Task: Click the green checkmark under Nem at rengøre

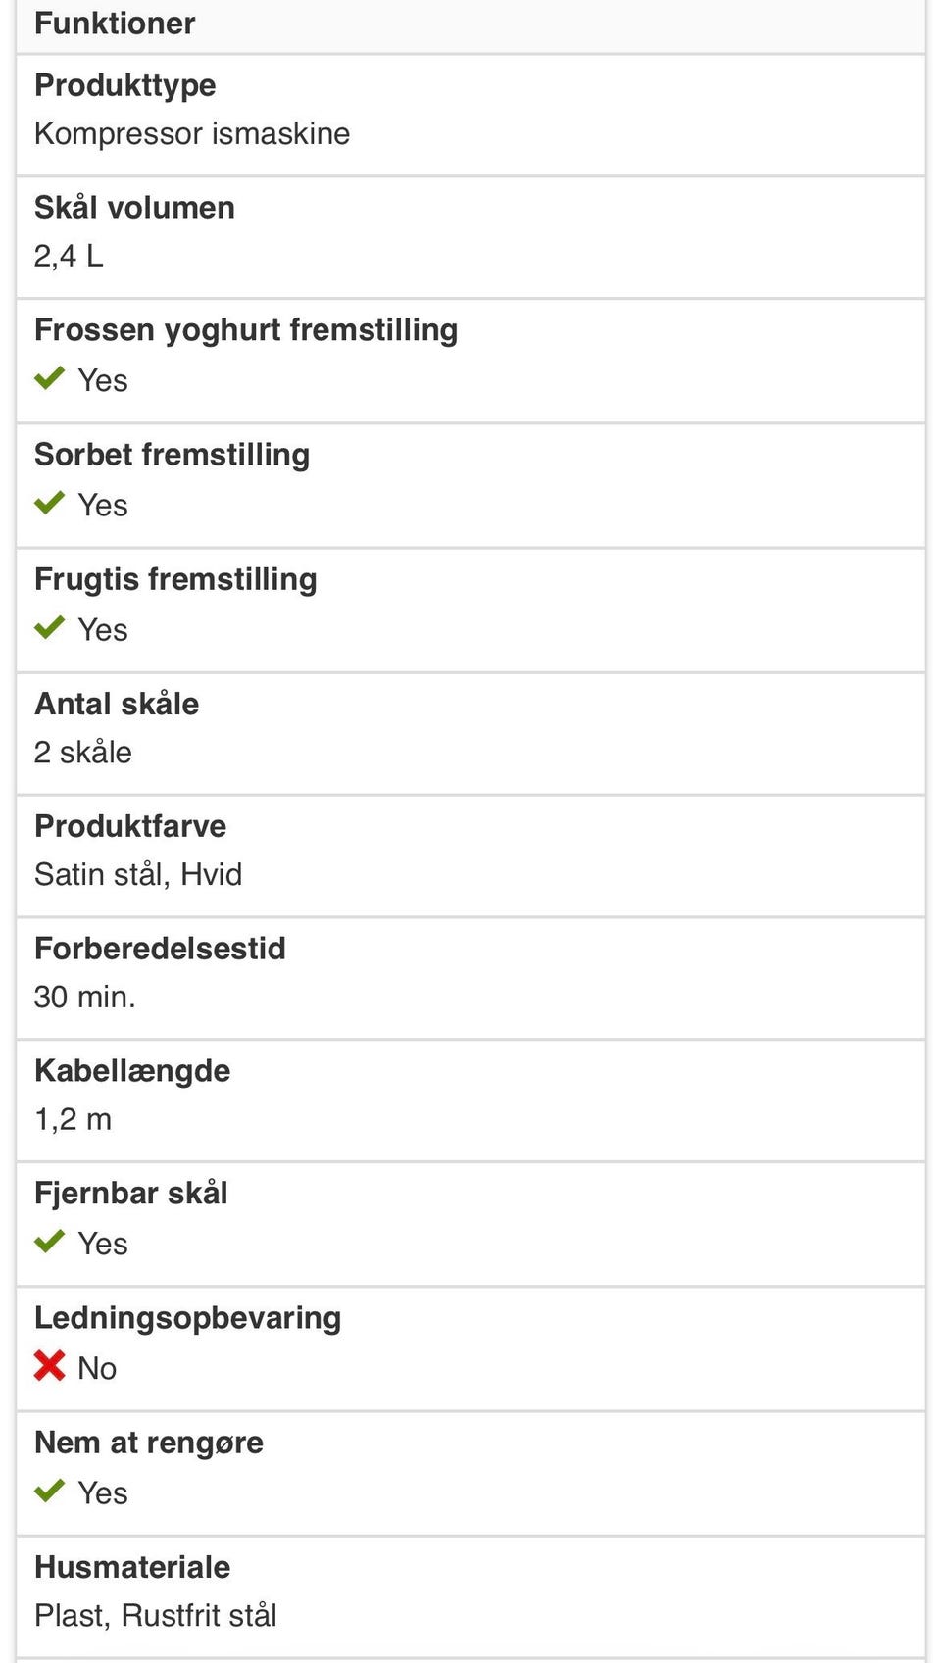Action: (x=49, y=1491)
